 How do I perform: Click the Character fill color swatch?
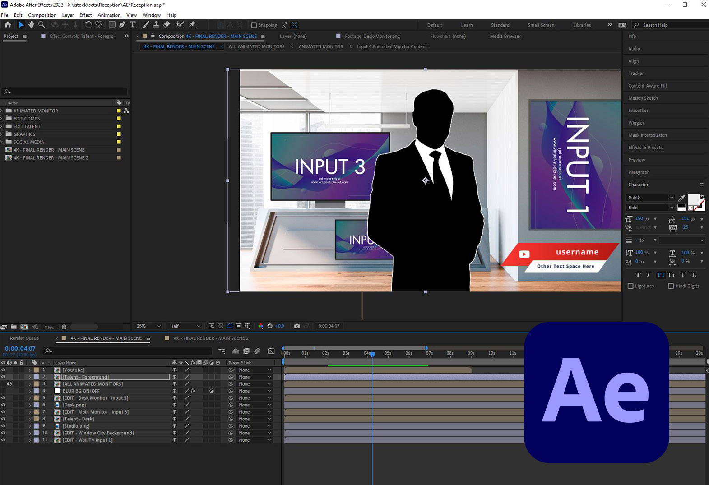693,200
